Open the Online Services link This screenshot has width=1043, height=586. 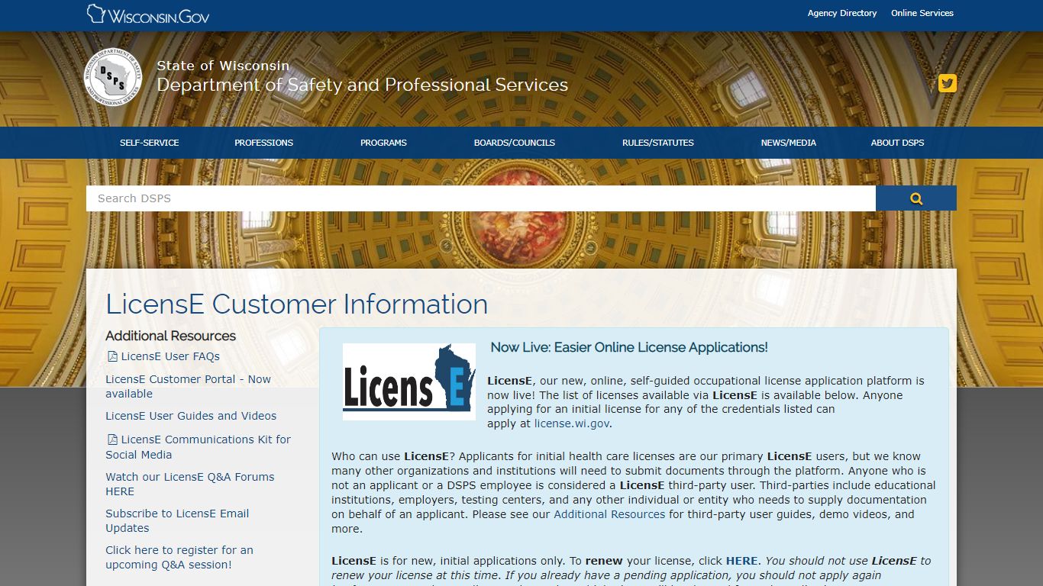922,13
